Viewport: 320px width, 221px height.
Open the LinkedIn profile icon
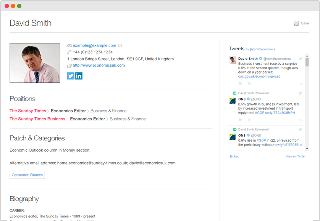pyautogui.click(x=79, y=76)
